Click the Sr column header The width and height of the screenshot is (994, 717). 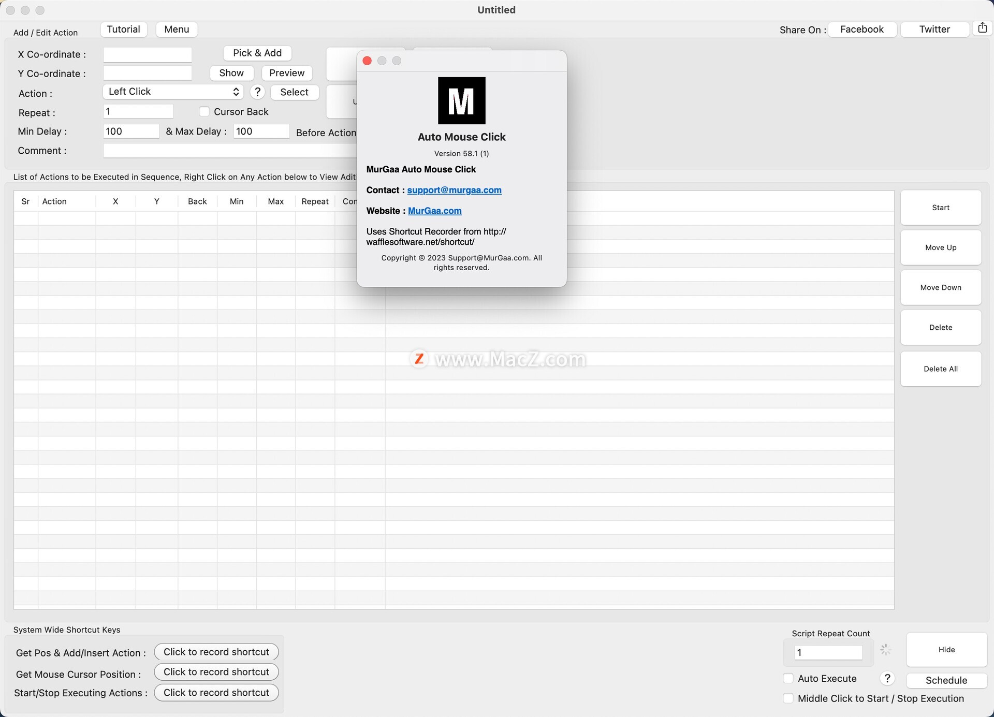(26, 201)
